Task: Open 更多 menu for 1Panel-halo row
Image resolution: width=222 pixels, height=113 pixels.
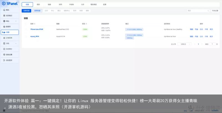Action: (x=211, y=29)
